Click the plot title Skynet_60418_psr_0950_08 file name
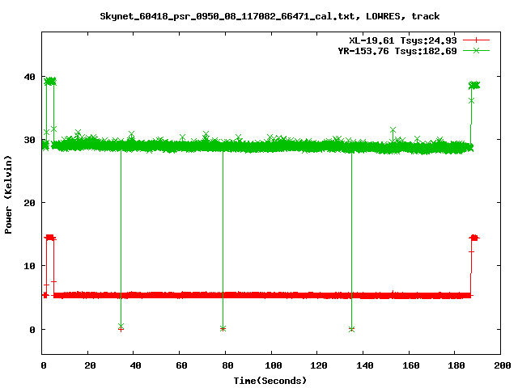This screenshot has width=518, height=388. [227, 16]
